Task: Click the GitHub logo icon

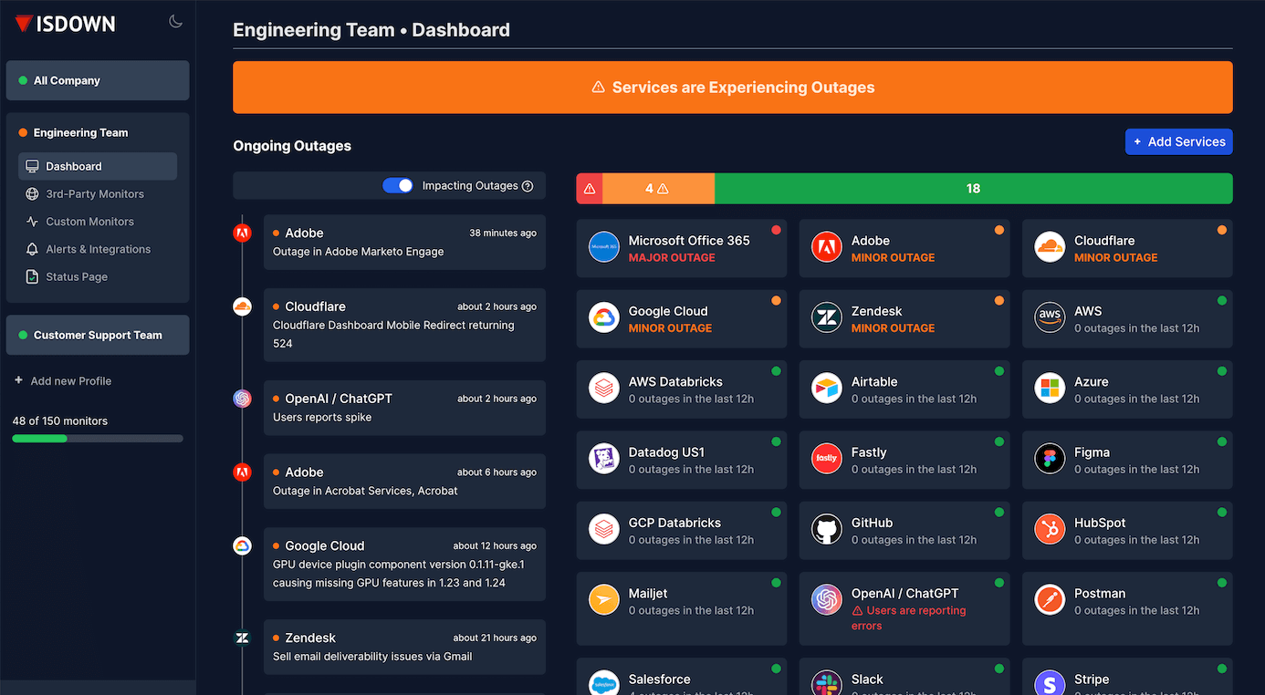Action: (x=827, y=529)
